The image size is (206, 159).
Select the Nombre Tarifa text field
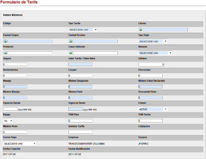click(x=80, y=132)
